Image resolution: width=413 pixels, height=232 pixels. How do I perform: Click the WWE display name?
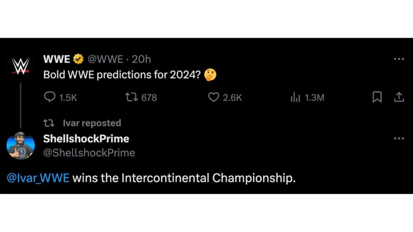pos(57,59)
